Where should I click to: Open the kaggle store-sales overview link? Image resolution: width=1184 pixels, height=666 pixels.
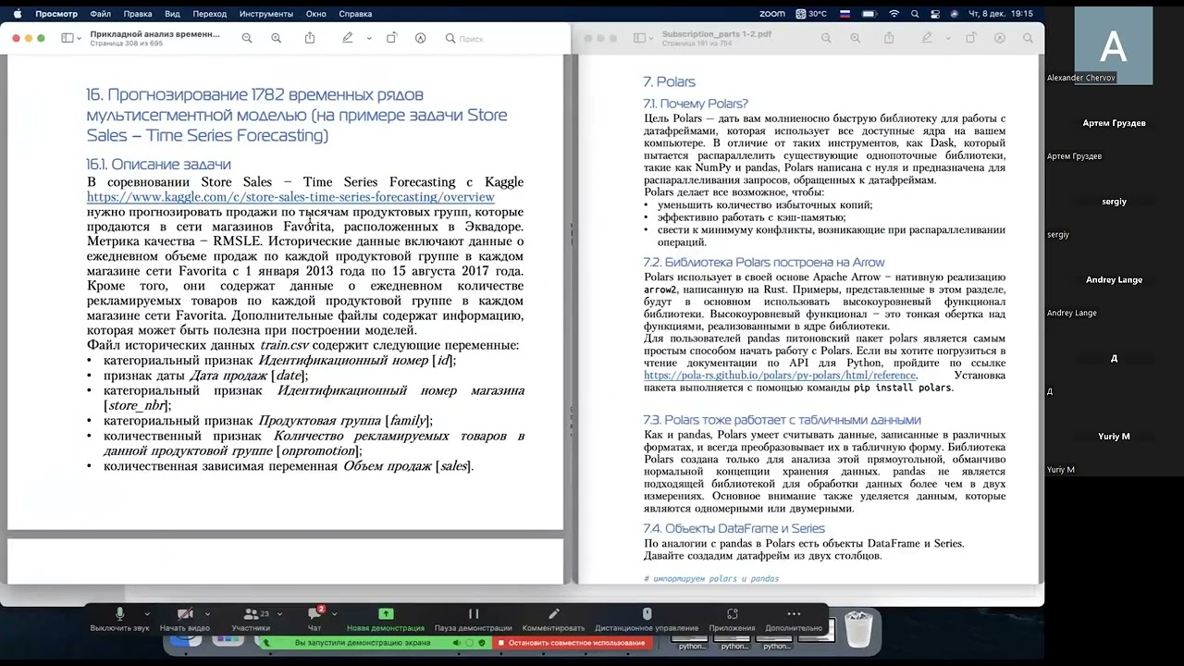pos(290,197)
